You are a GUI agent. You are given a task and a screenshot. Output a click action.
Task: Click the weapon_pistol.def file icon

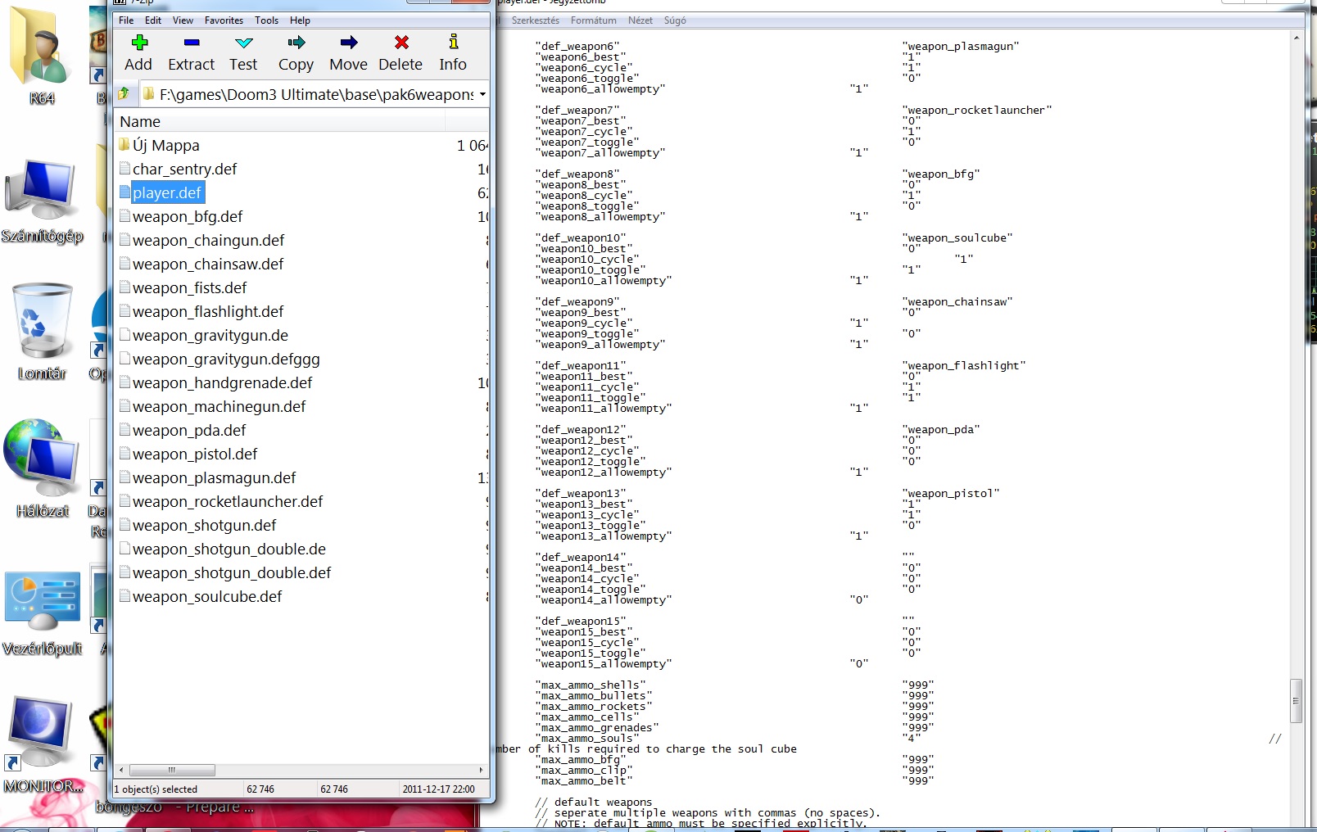(125, 454)
